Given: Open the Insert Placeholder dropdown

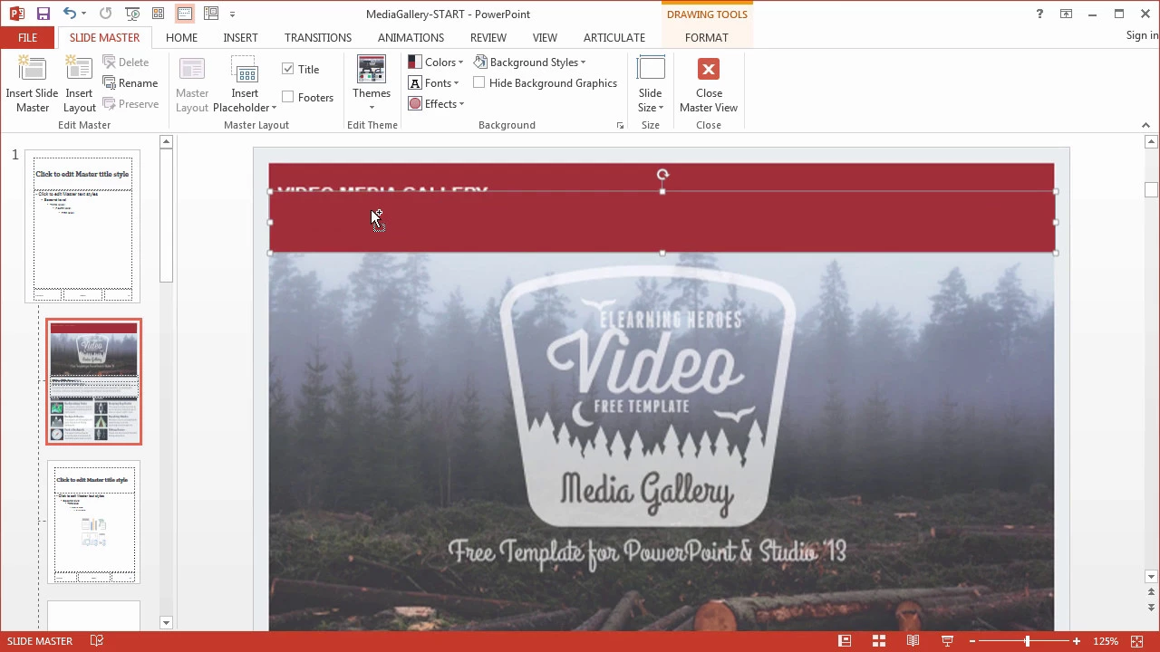Looking at the screenshot, I should [245, 84].
